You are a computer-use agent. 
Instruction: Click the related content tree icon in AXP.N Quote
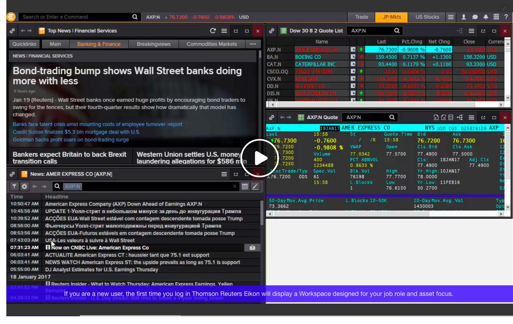(x=460, y=117)
